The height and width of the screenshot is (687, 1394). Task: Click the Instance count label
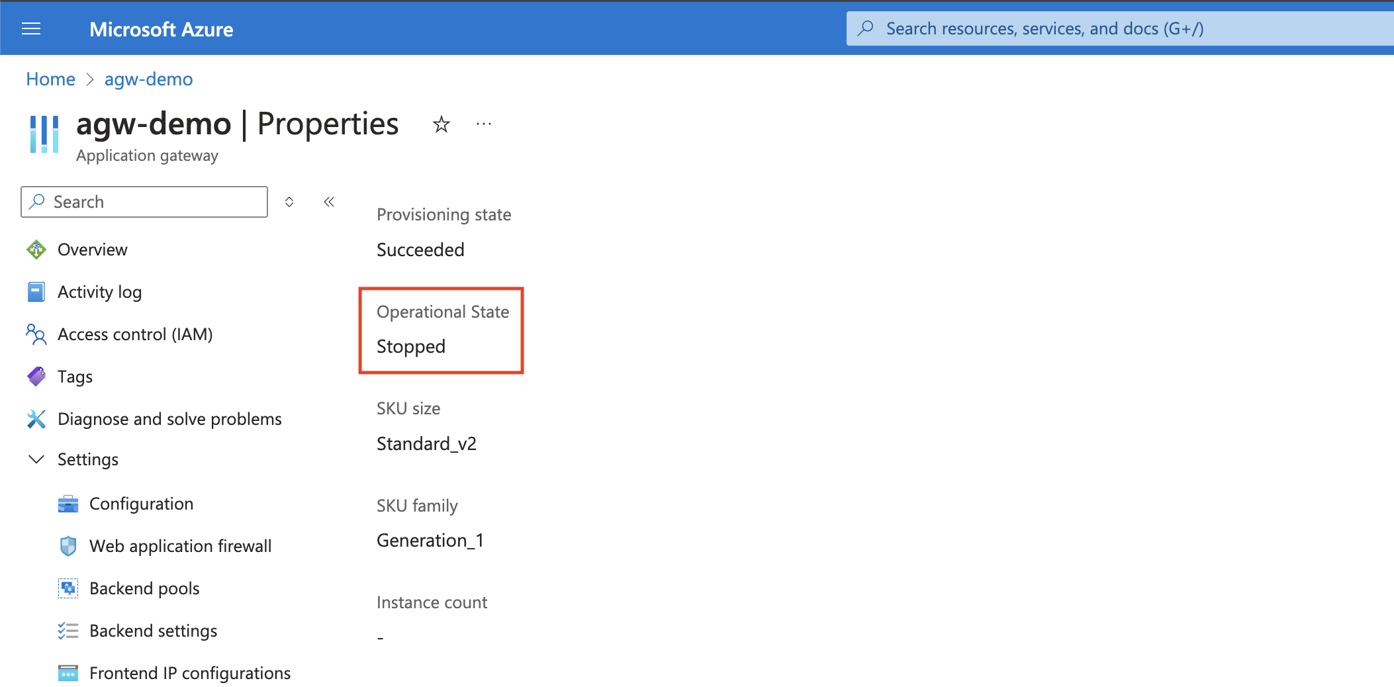click(x=432, y=602)
